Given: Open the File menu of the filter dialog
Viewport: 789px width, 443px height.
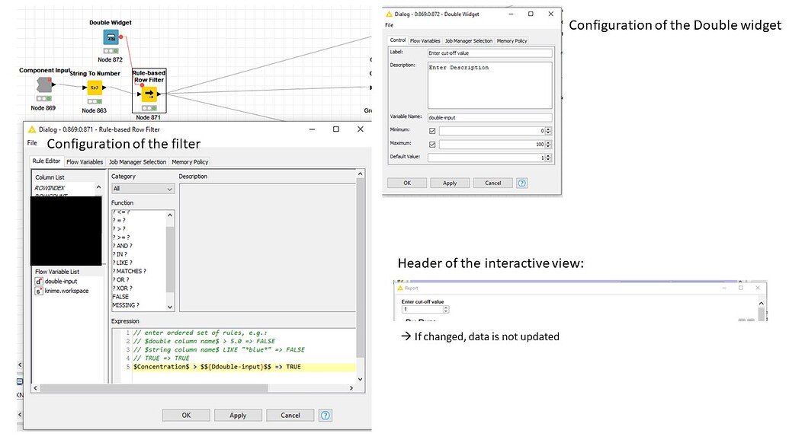Looking at the screenshot, I should pyautogui.click(x=31, y=142).
